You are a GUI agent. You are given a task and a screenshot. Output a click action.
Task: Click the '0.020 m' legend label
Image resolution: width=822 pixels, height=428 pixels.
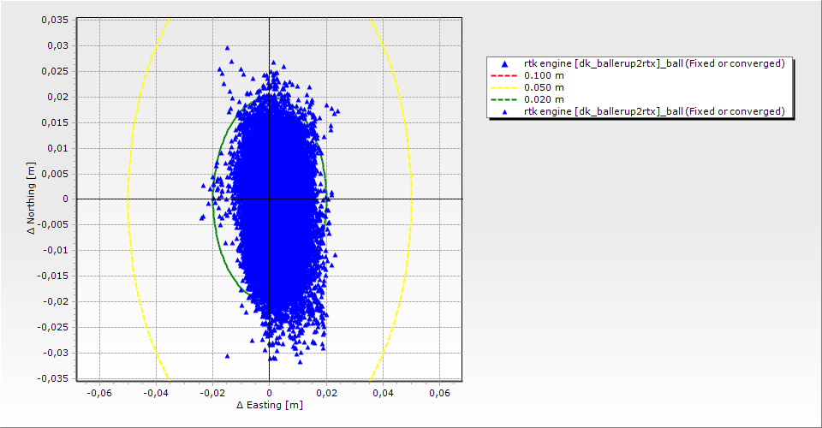[545, 99]
